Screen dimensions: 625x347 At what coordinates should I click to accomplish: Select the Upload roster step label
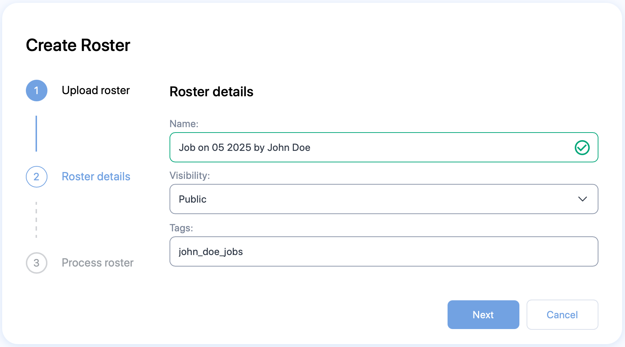96,91
